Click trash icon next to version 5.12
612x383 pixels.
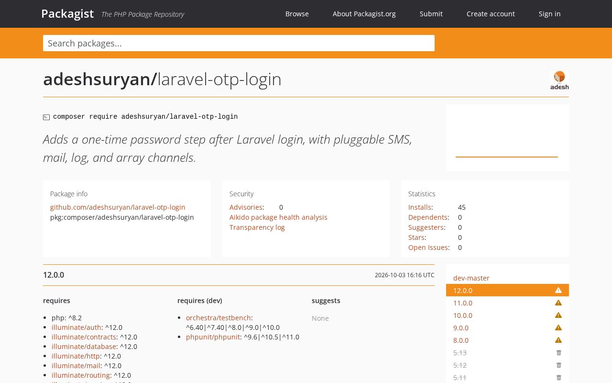(x=558, y=365)
